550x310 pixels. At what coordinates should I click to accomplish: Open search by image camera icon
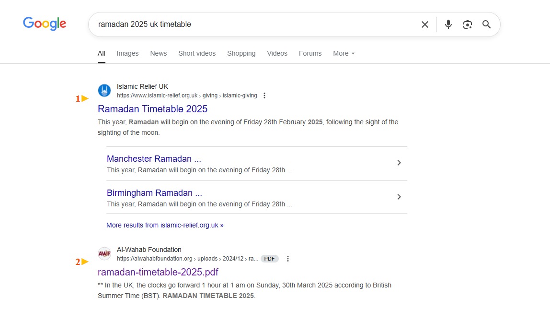467,24
